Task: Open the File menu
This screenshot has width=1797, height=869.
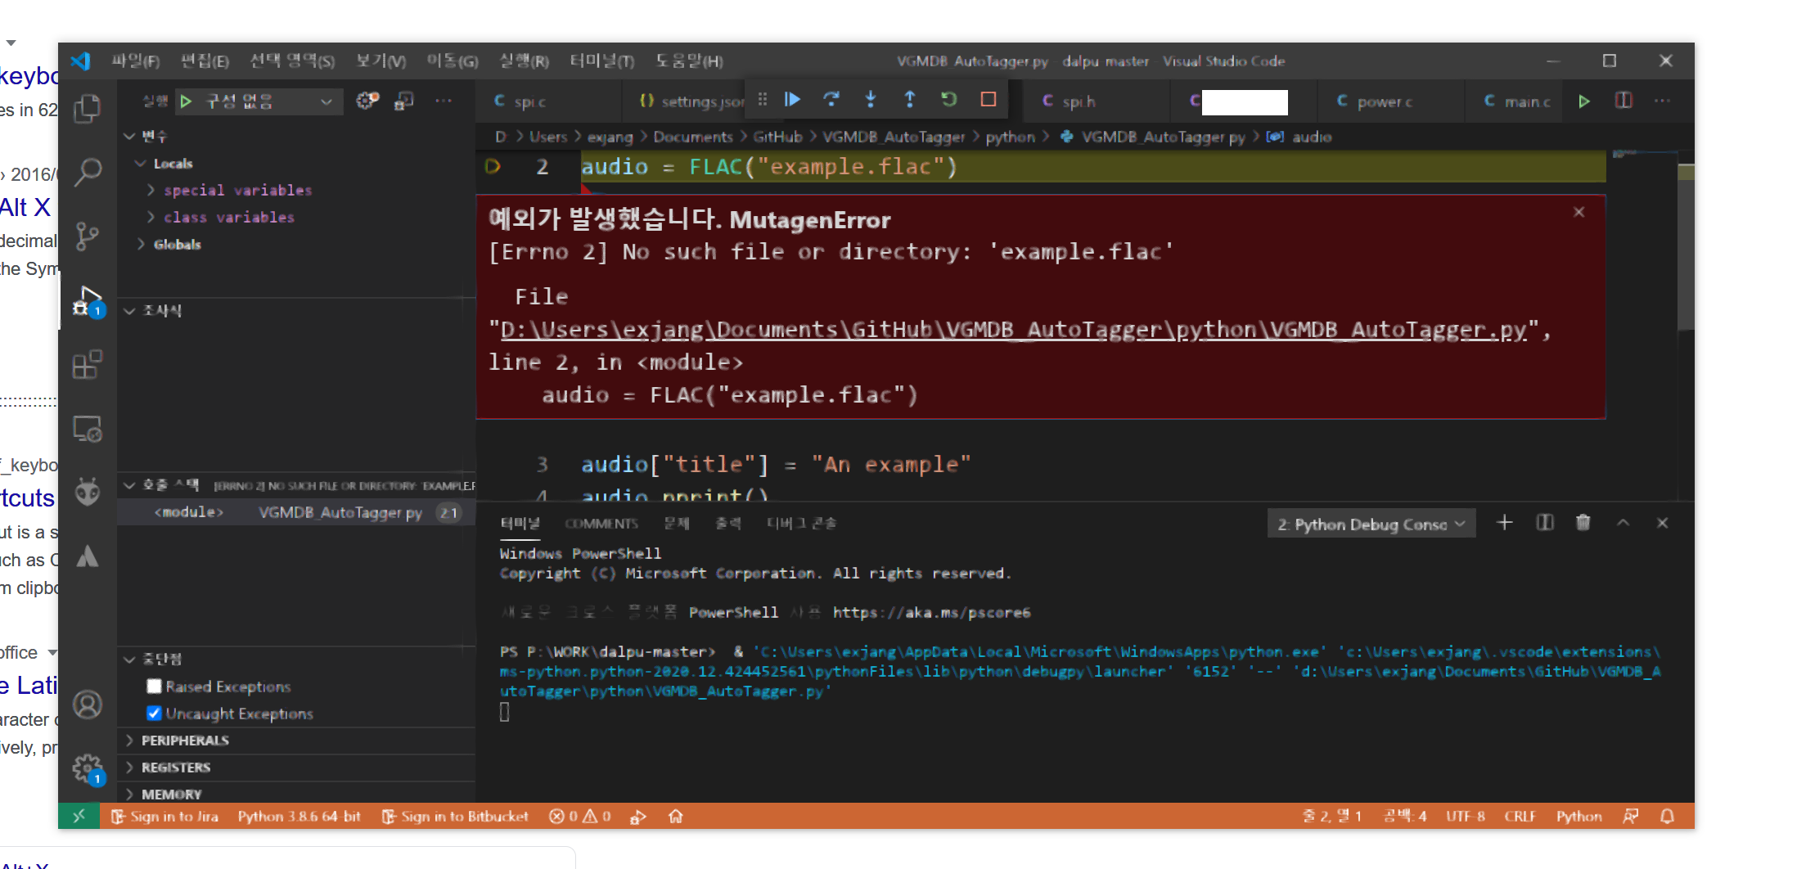Action: 136,61
